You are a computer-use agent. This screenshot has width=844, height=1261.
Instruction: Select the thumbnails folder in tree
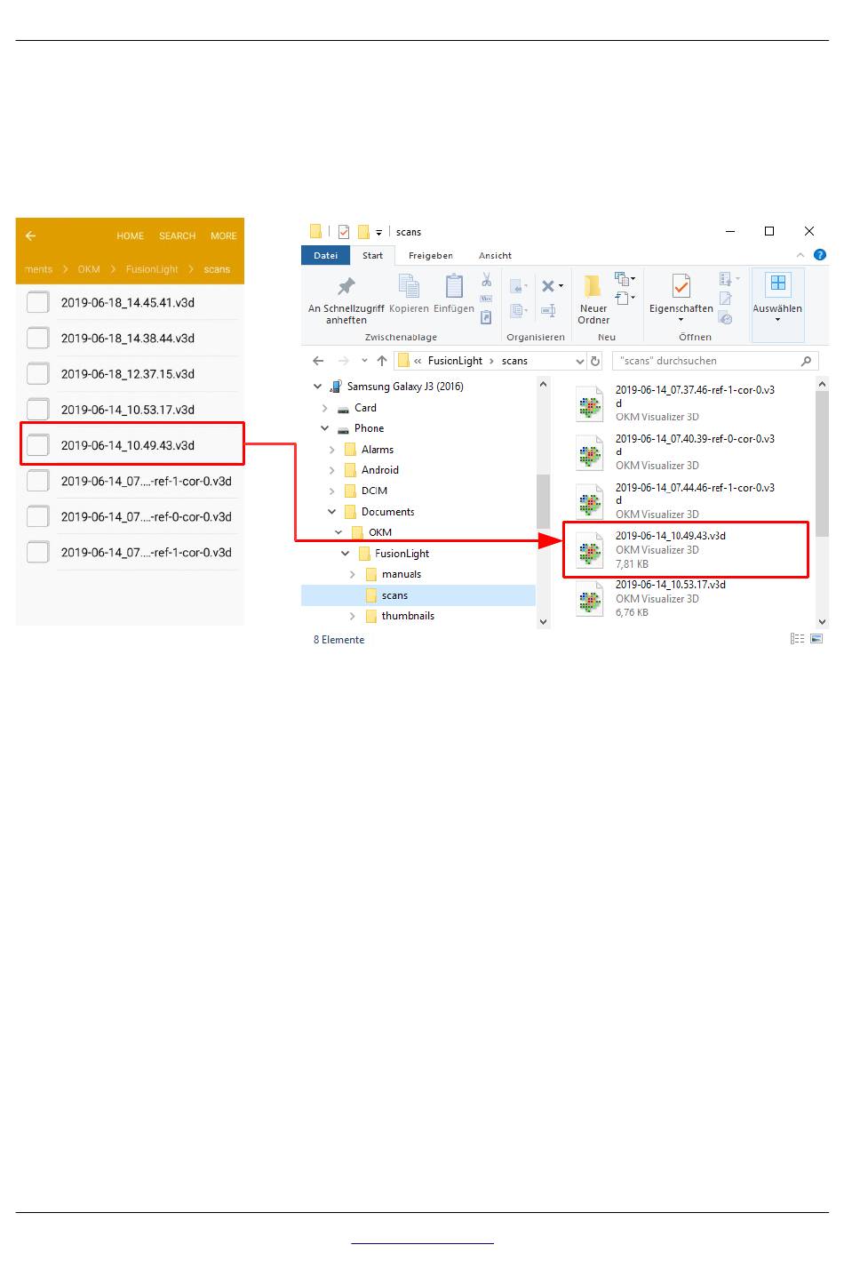click(408, 616)
